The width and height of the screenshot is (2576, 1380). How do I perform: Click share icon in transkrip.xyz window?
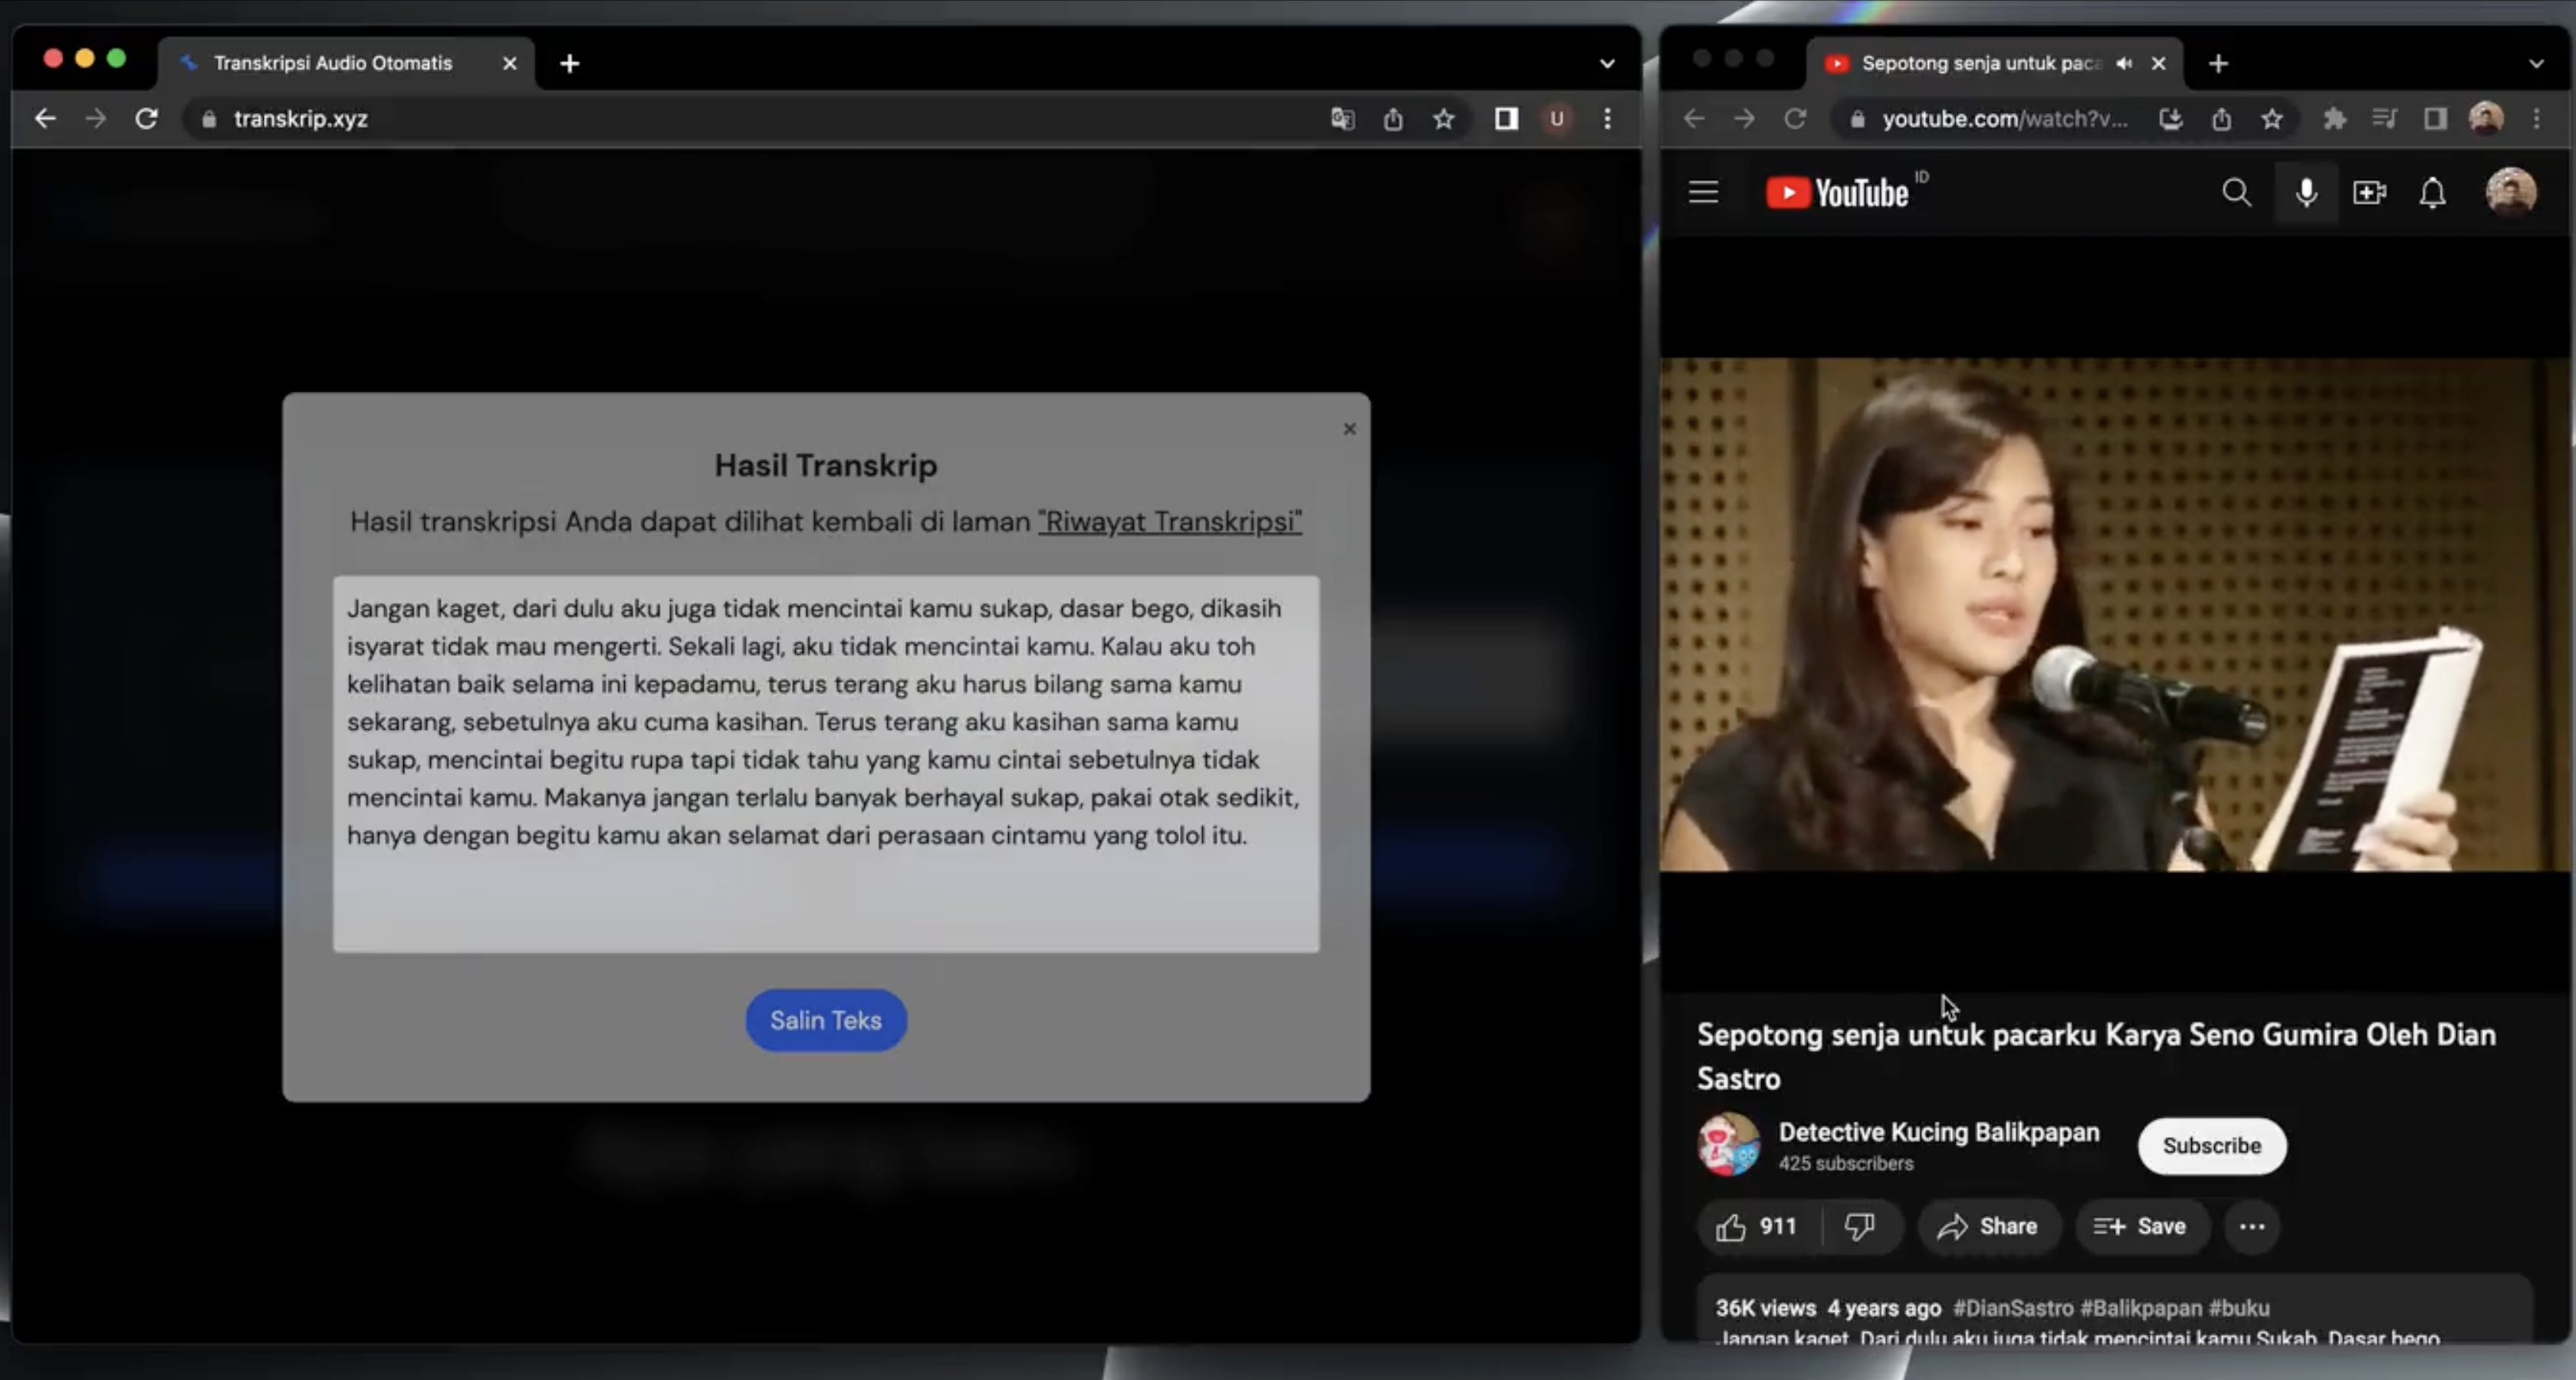pos(1393,119)
